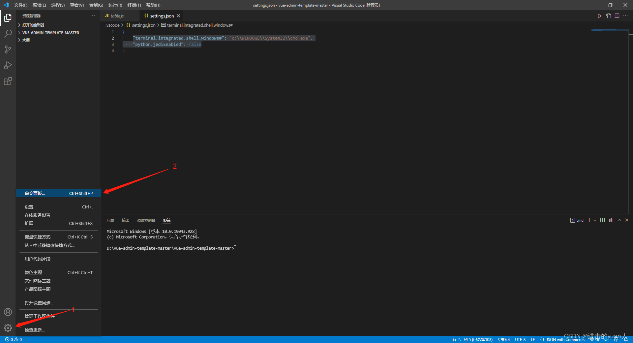Switch to the 调试控制台 panel tab
Screen dimensions: 633x343
(146, 220)
